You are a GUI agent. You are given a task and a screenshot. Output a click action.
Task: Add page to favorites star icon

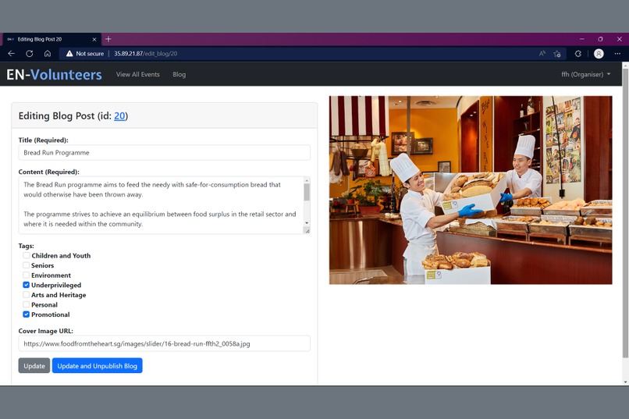tap(557, 53)
